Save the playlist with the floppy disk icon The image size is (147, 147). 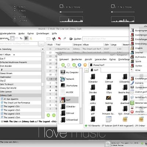pos(54,39)
